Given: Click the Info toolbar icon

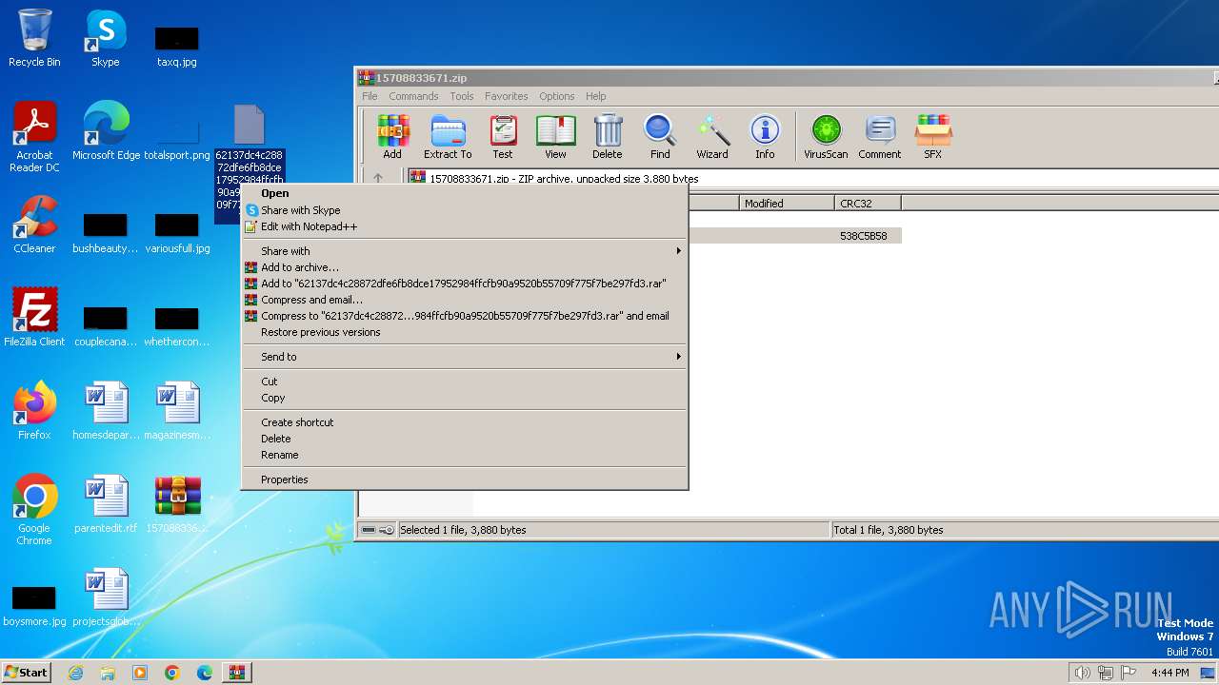Looking at the screenshot, I should click(765, 137).
